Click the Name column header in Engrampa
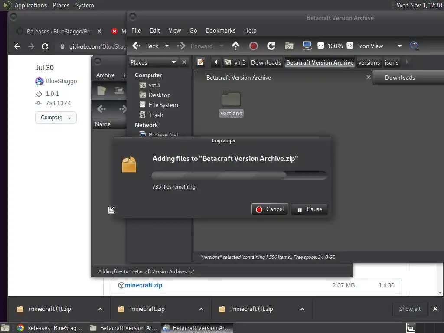Screen dimensions: 444x333 click(109, 124)
